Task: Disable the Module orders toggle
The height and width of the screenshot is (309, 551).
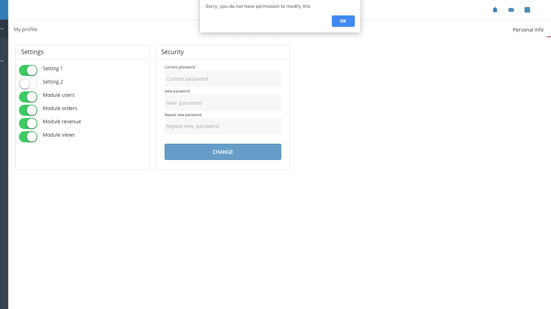Action: pyautogui.click(x=28, y=110)
